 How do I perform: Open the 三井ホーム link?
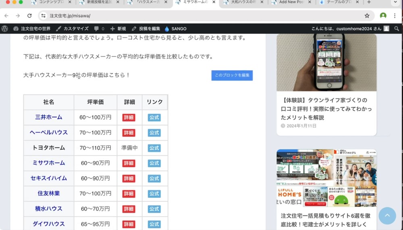pos(49,117)
